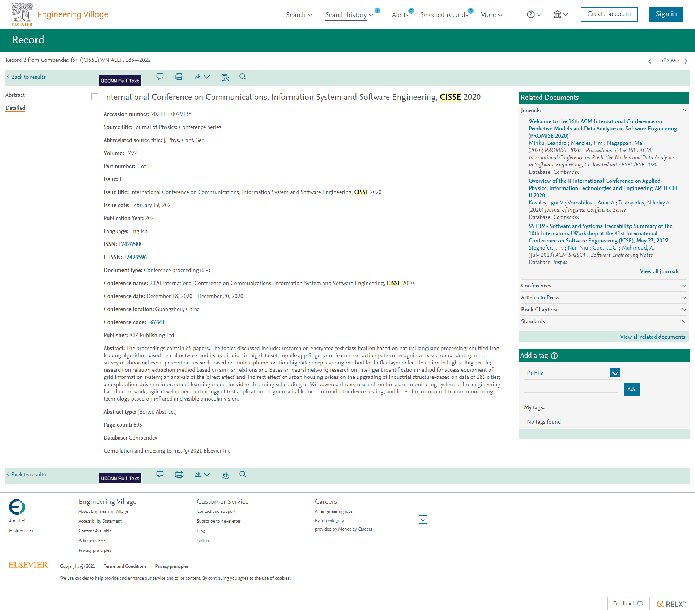695x610 pixels.
Task: Click the Create account button
Action: [609, 14]
